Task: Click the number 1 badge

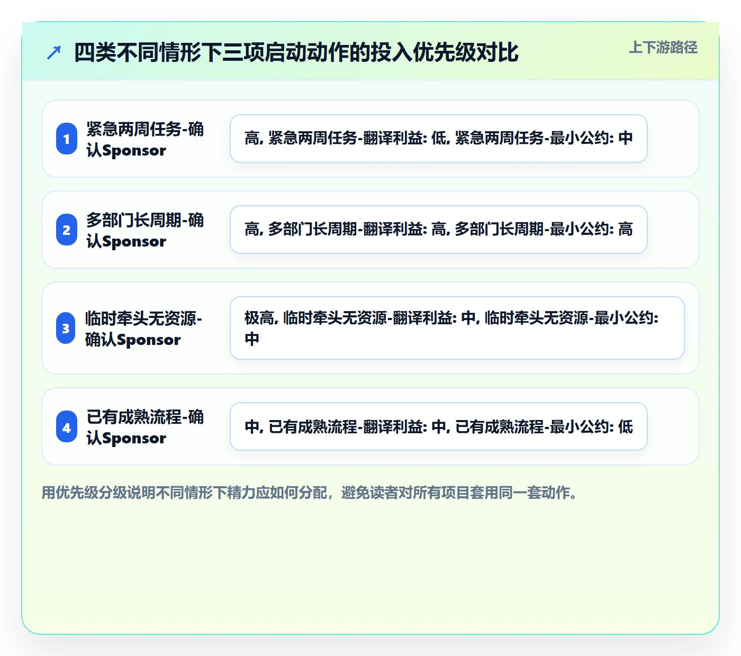Action: point(67,139)
